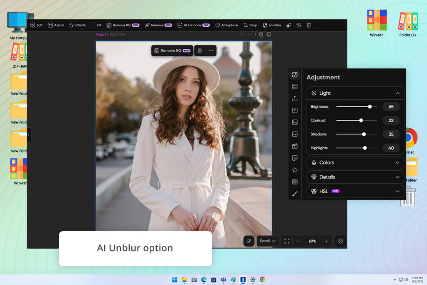This screenshot has height=285, width=427.
Task: Open uploads sidebar icon
Action: [295, 98]
